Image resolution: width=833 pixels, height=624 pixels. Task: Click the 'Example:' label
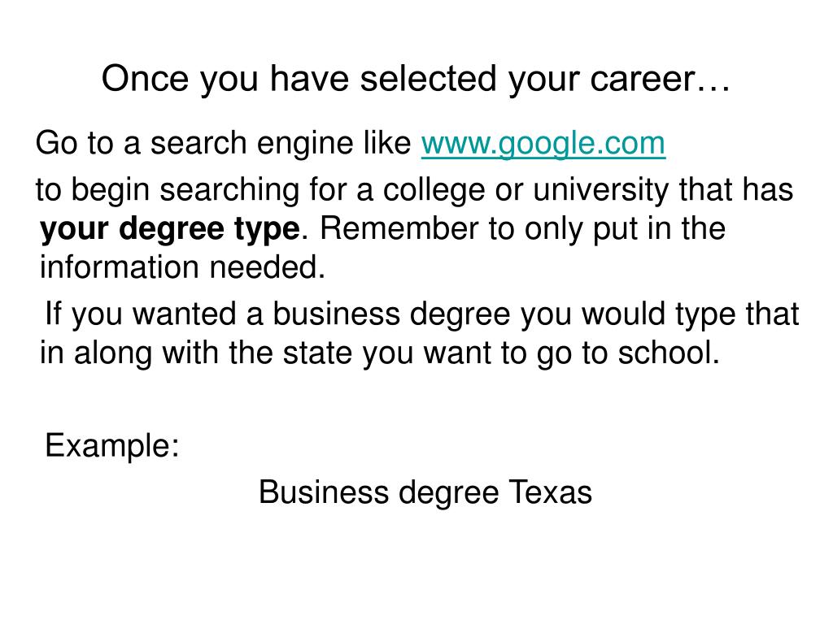point(112,446)
